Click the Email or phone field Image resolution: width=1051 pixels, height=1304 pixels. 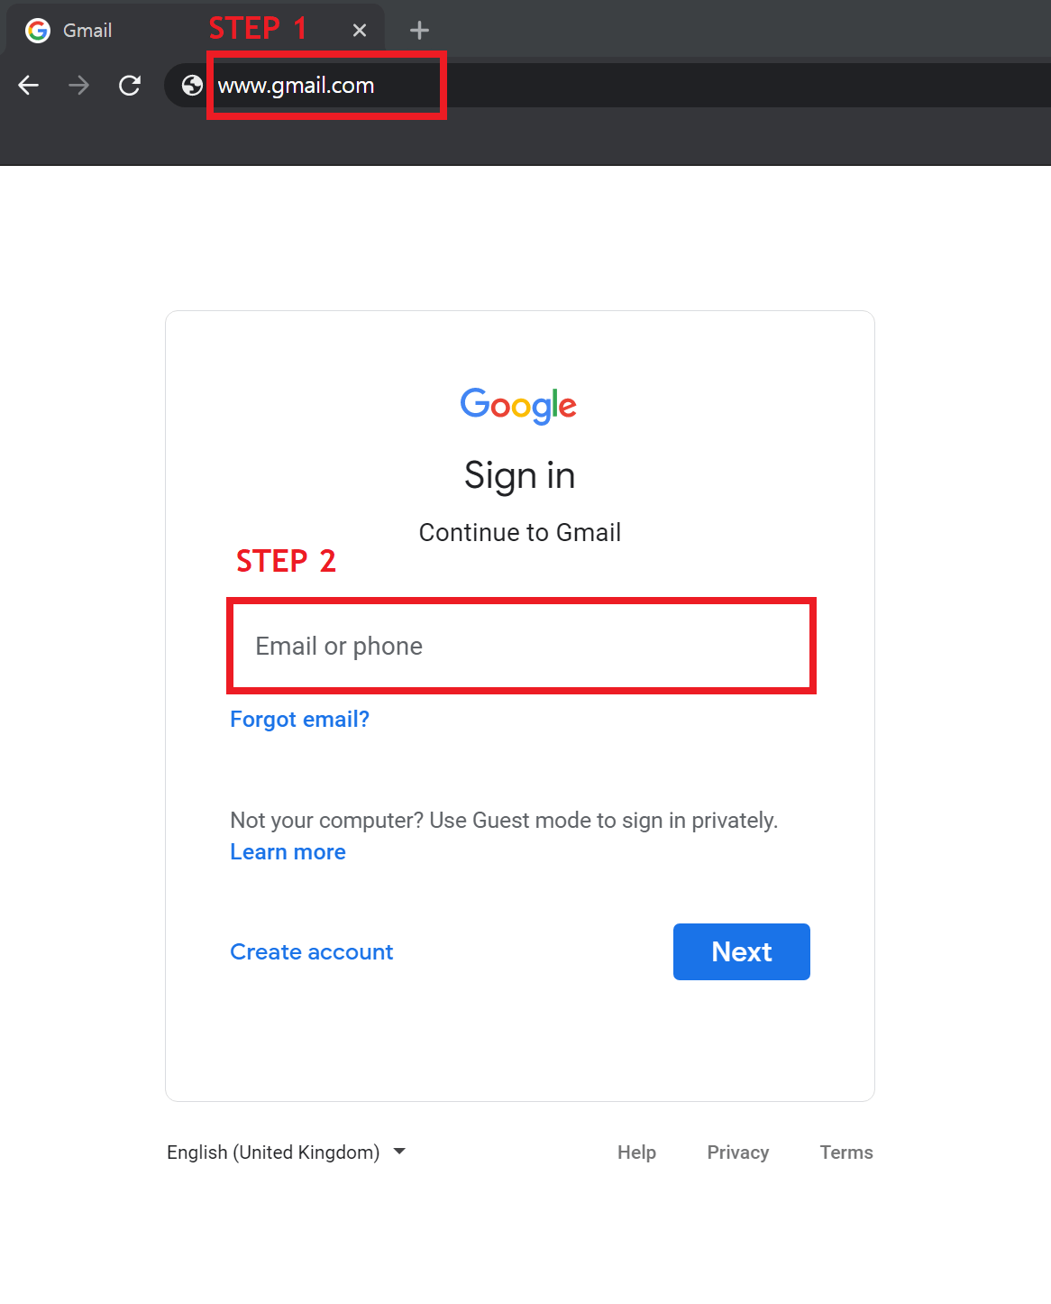521,646
